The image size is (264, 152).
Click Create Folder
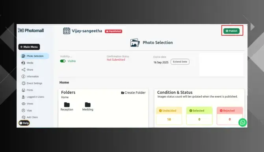coord(133,93)
